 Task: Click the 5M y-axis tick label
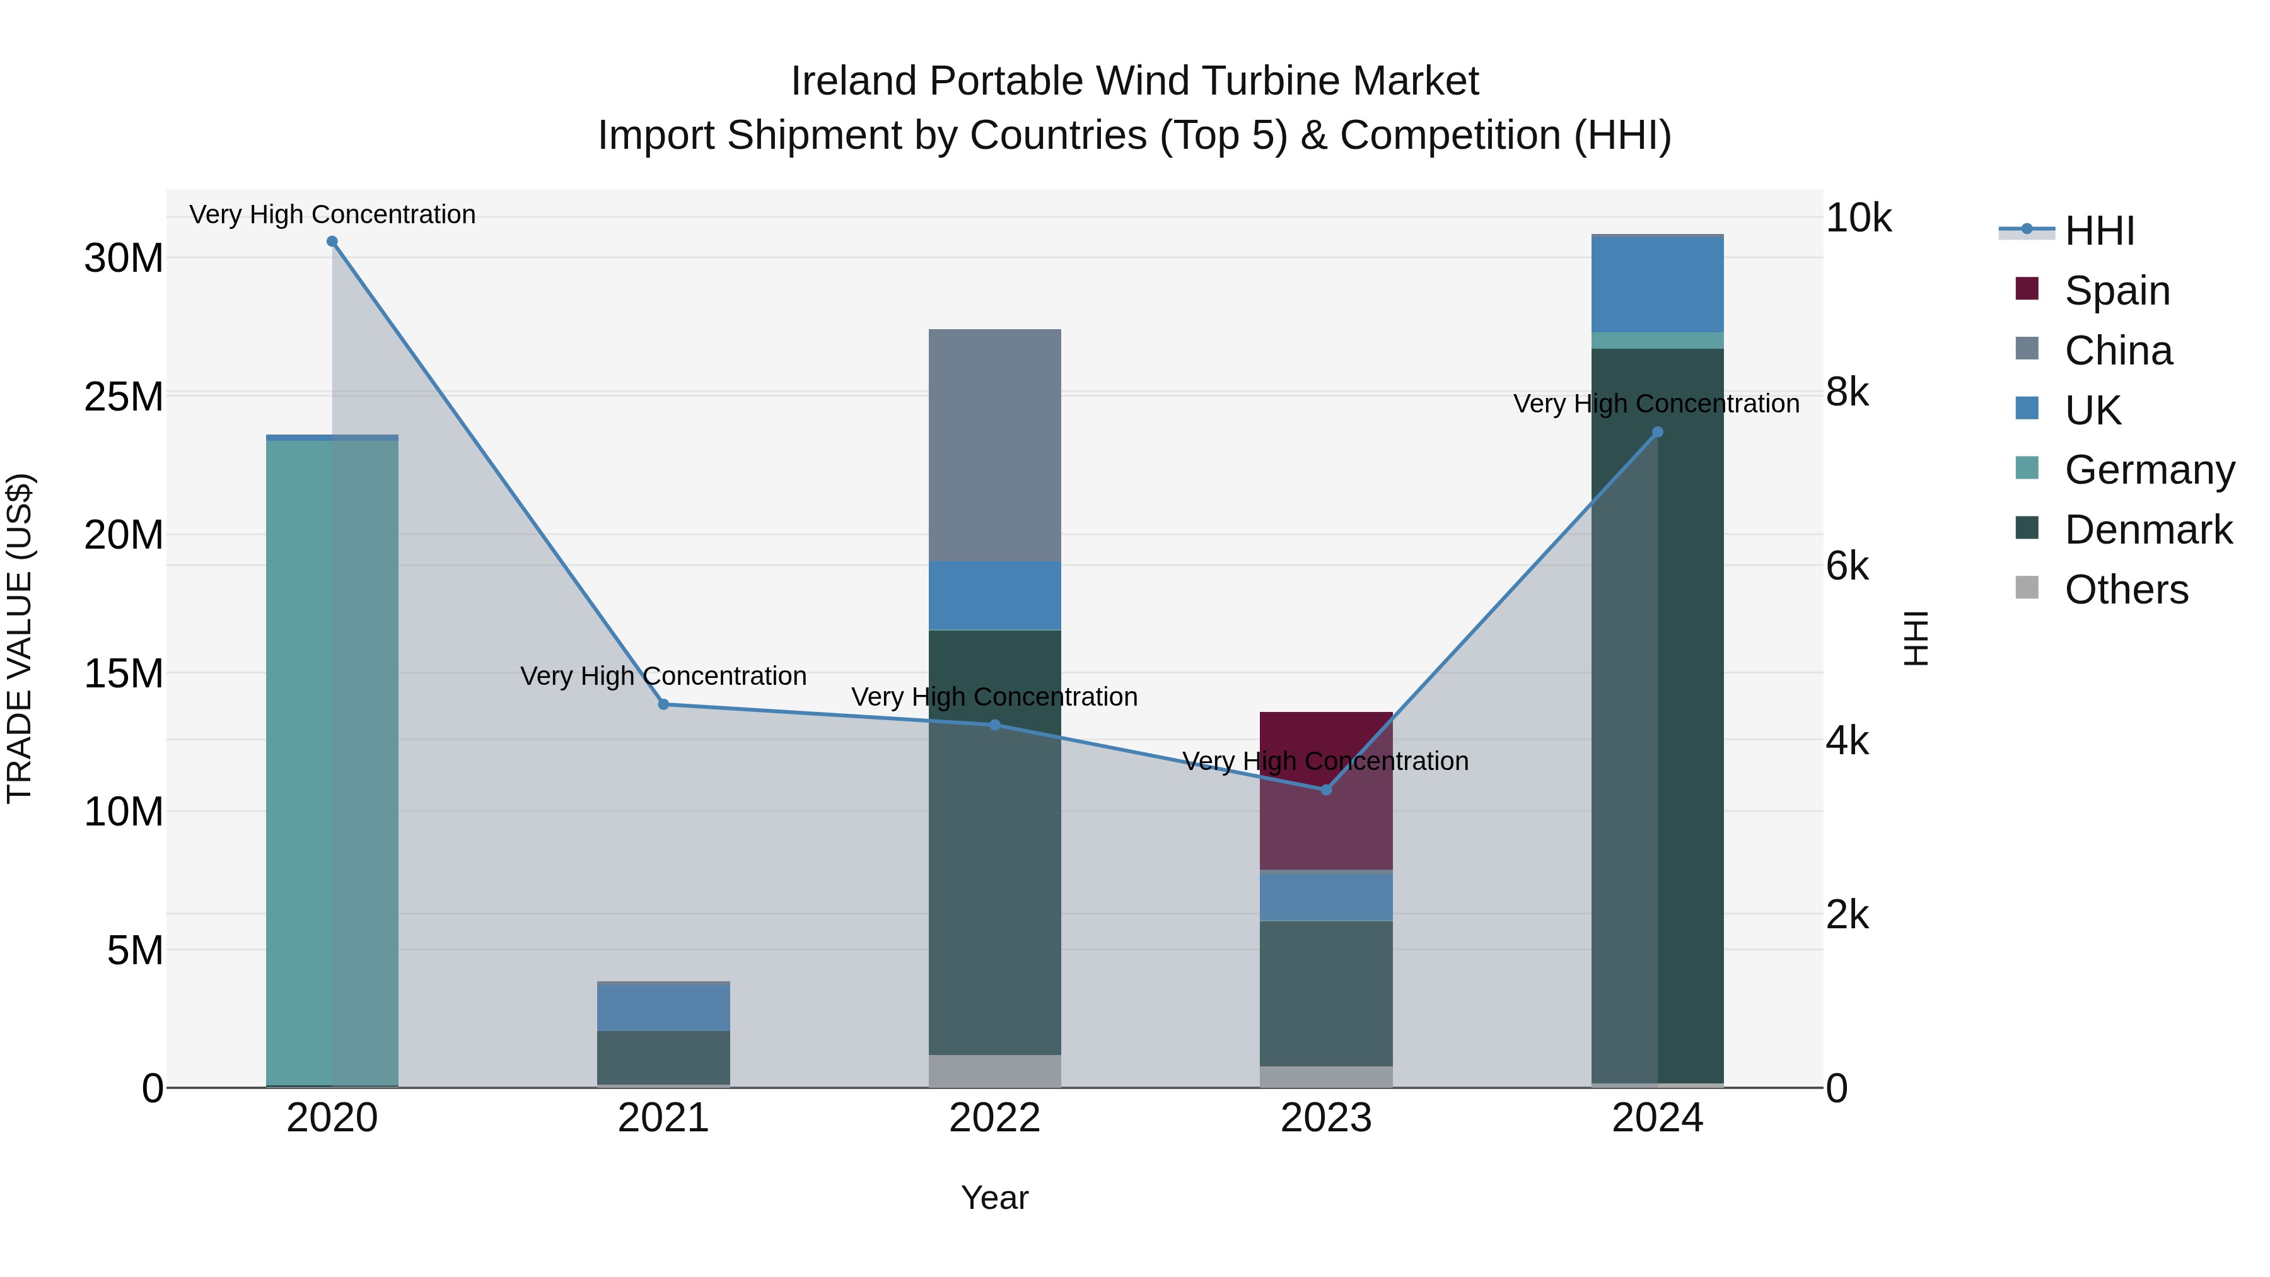(135, 950)
